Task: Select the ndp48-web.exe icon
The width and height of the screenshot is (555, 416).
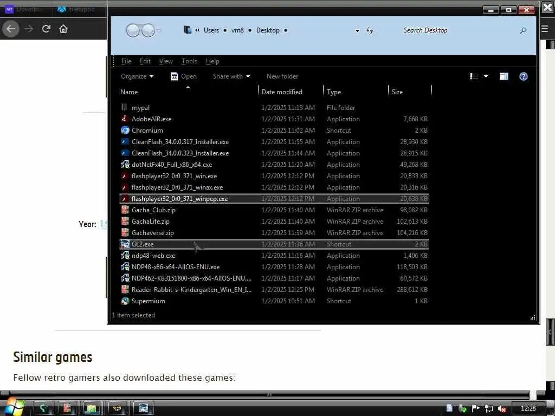Action: pos(125,255)
